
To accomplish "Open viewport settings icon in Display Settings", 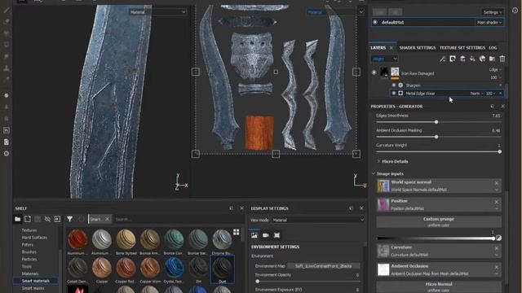I will [276, 235].
